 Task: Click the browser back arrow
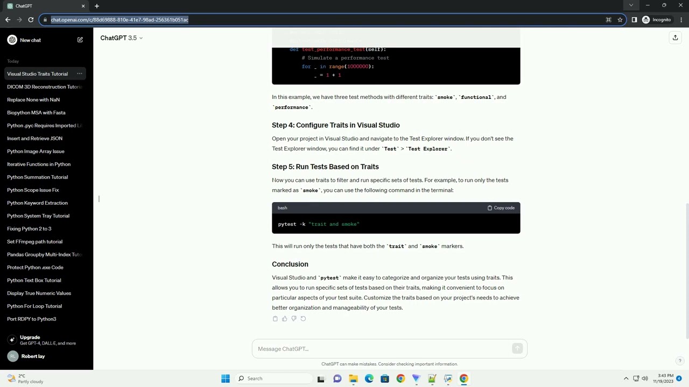tap(8, 20)
